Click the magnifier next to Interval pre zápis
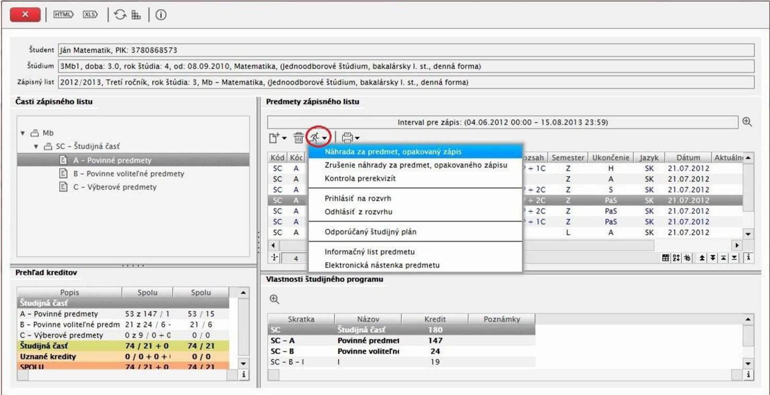 747,122
